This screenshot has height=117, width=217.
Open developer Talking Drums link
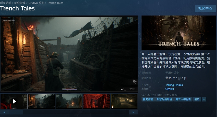pos(174,85)
